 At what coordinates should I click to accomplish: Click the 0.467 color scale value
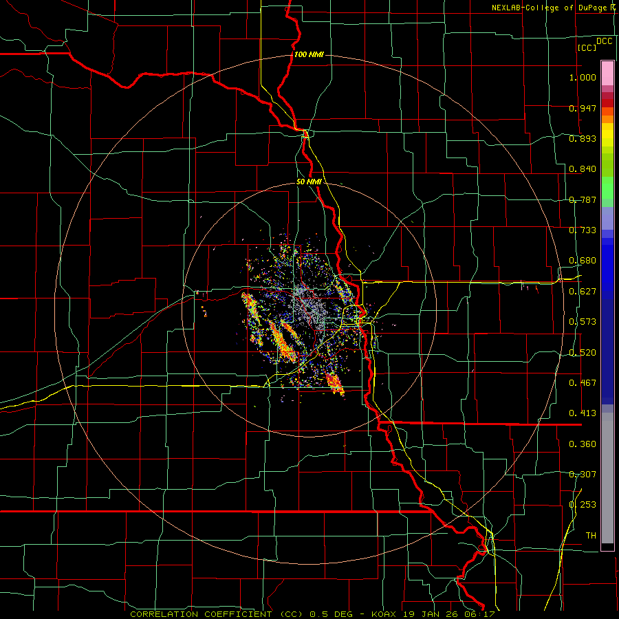pos(583,383)
